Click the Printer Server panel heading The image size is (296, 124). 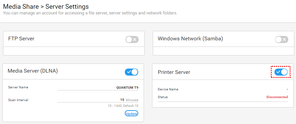(174, 72)
